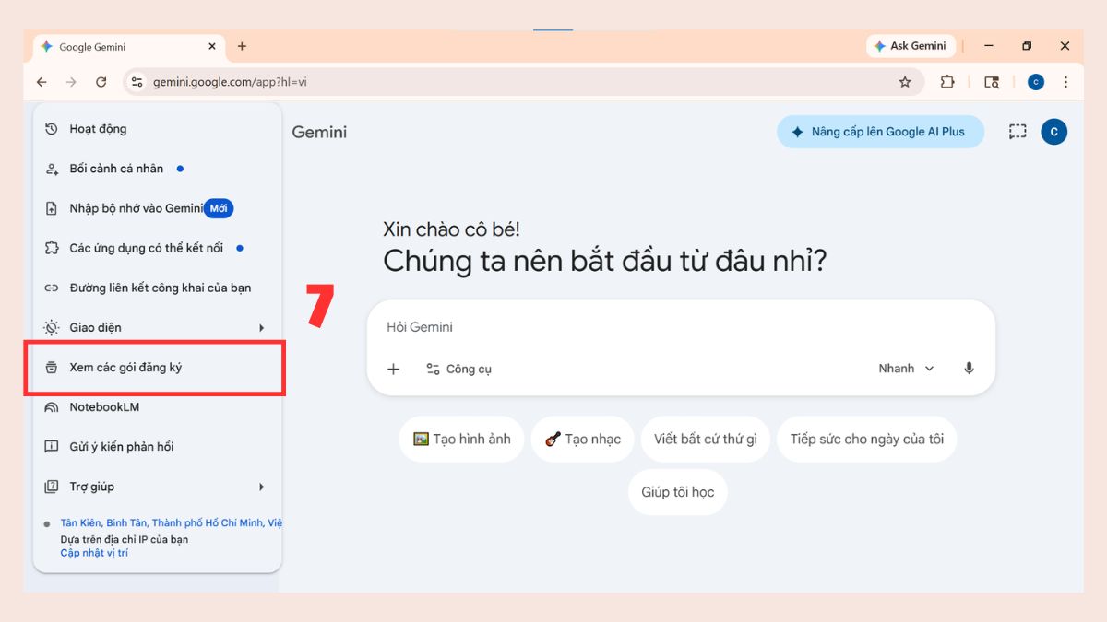This screenshot has width=1107, height=622.
Task: Select Bối cảnh cá nhân menu item
Action: coord(157,169)
